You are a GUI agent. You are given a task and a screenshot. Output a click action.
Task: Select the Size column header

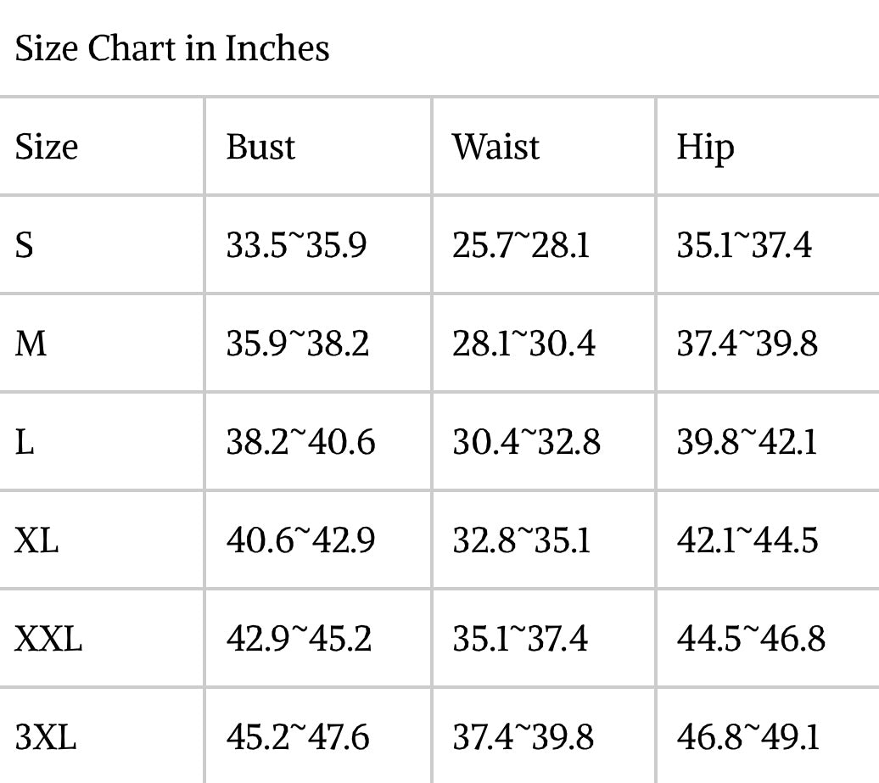(47, 147)
